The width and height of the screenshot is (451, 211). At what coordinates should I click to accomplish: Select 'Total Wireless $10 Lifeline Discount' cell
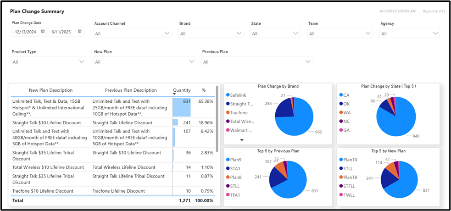(48, 167)
